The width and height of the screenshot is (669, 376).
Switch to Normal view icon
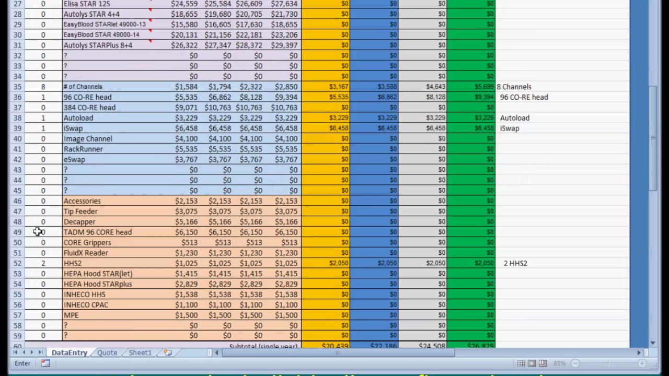point(521,363)
